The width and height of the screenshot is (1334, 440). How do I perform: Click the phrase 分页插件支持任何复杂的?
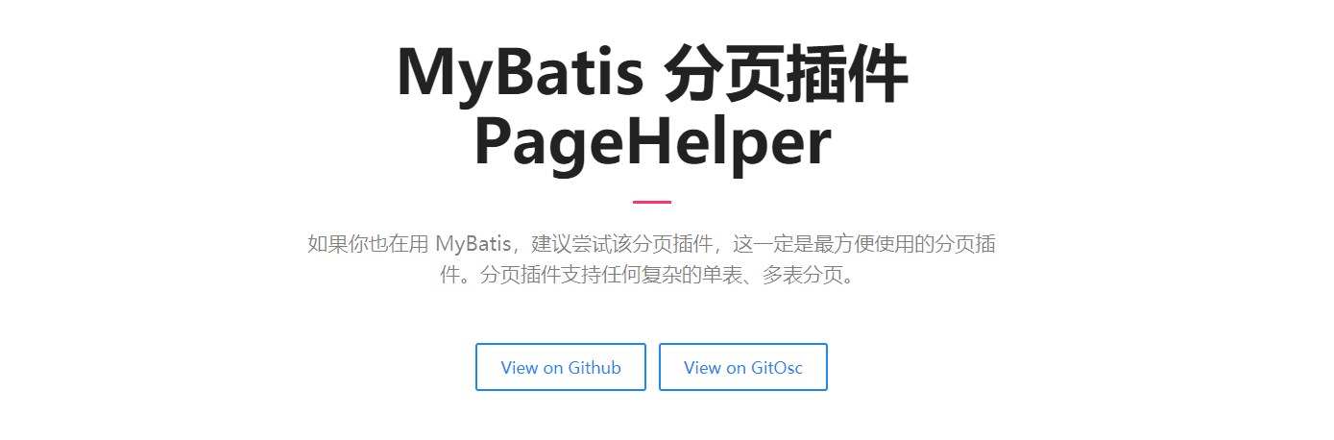coord(585,276)
